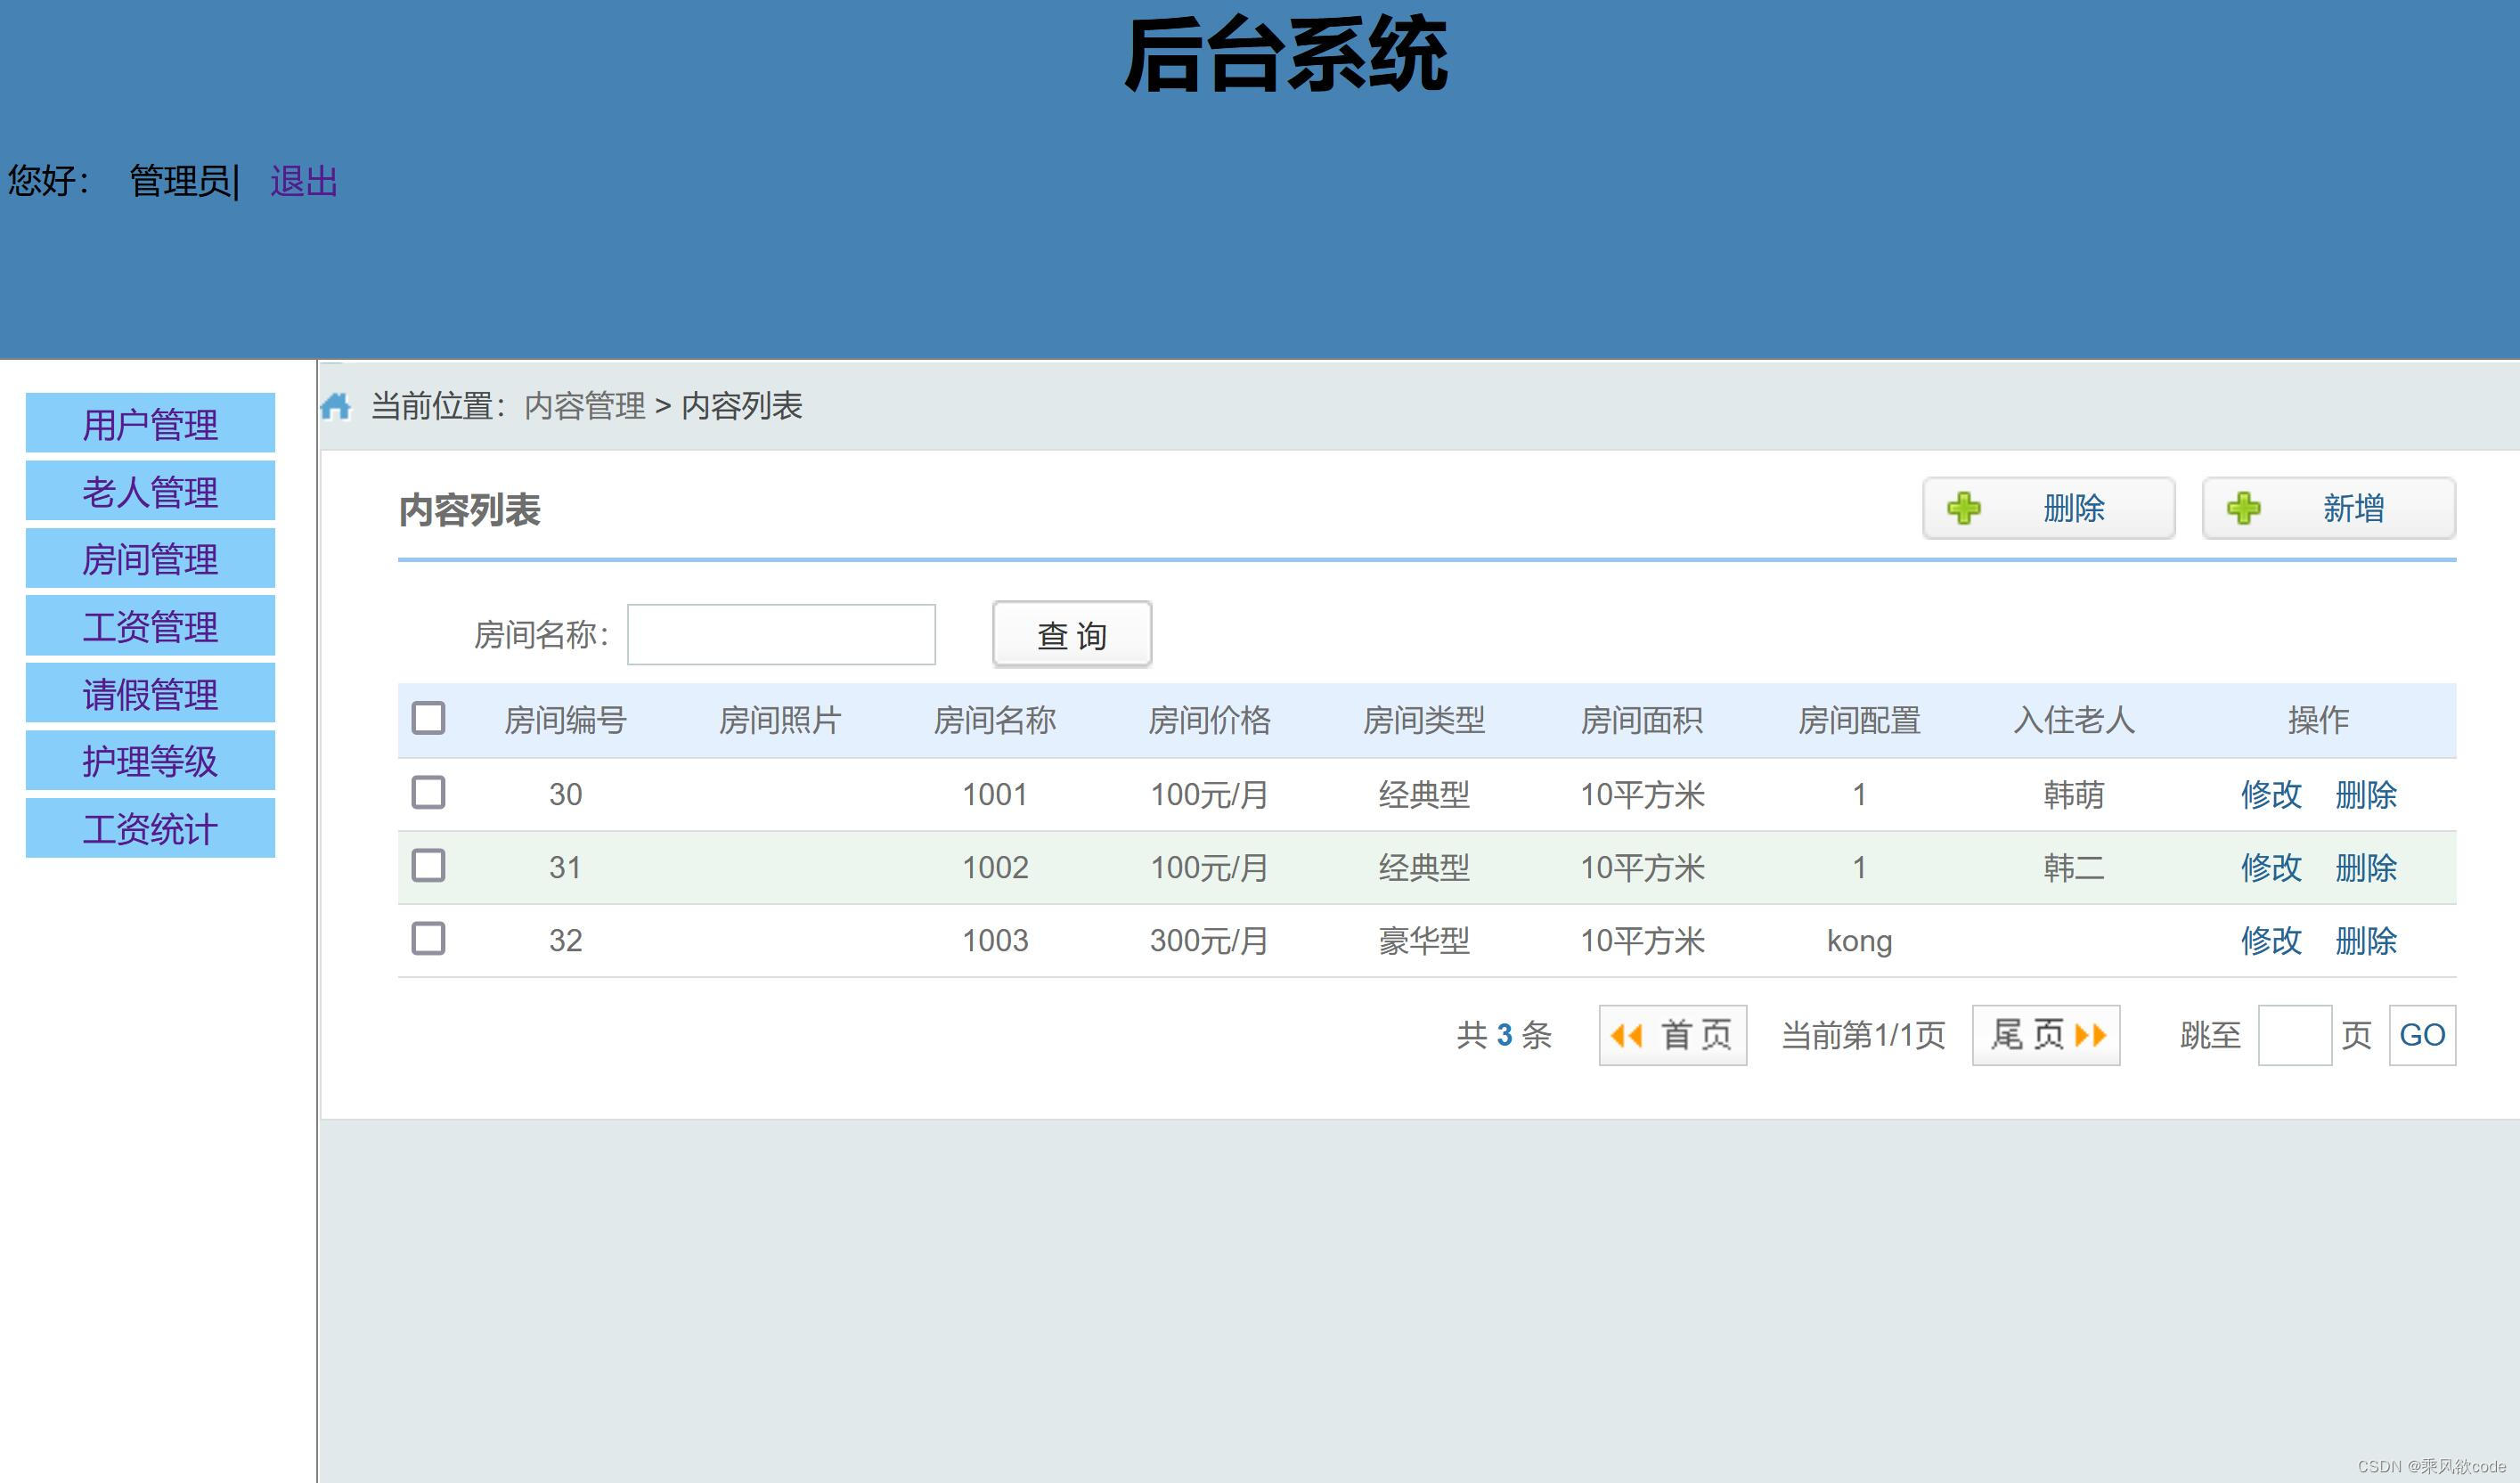Click the 尾页 last page arrows button
Screen dimensions: 2520x1483
(x=2045, y=1035)
